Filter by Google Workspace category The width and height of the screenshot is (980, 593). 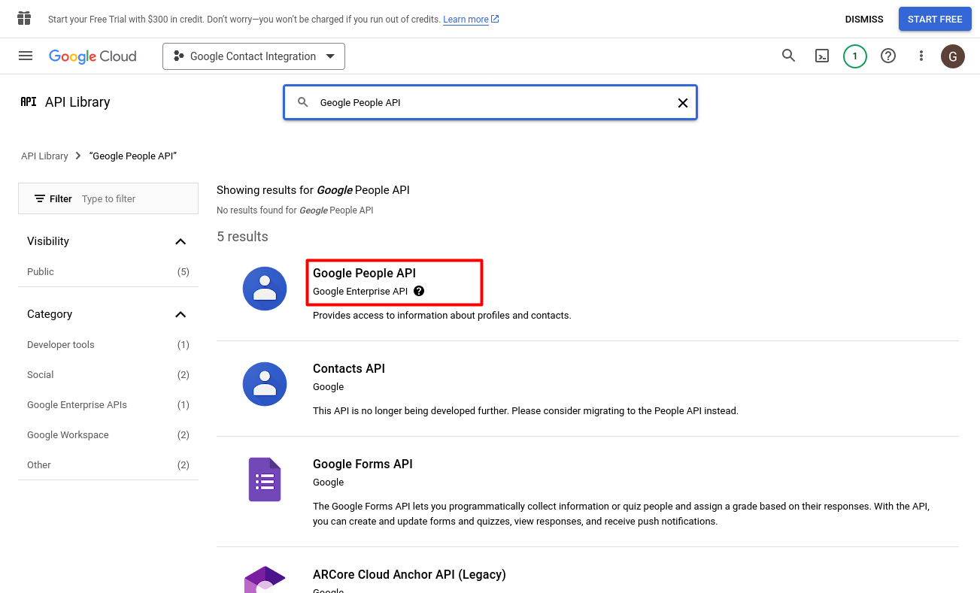(x=68, y=435)
